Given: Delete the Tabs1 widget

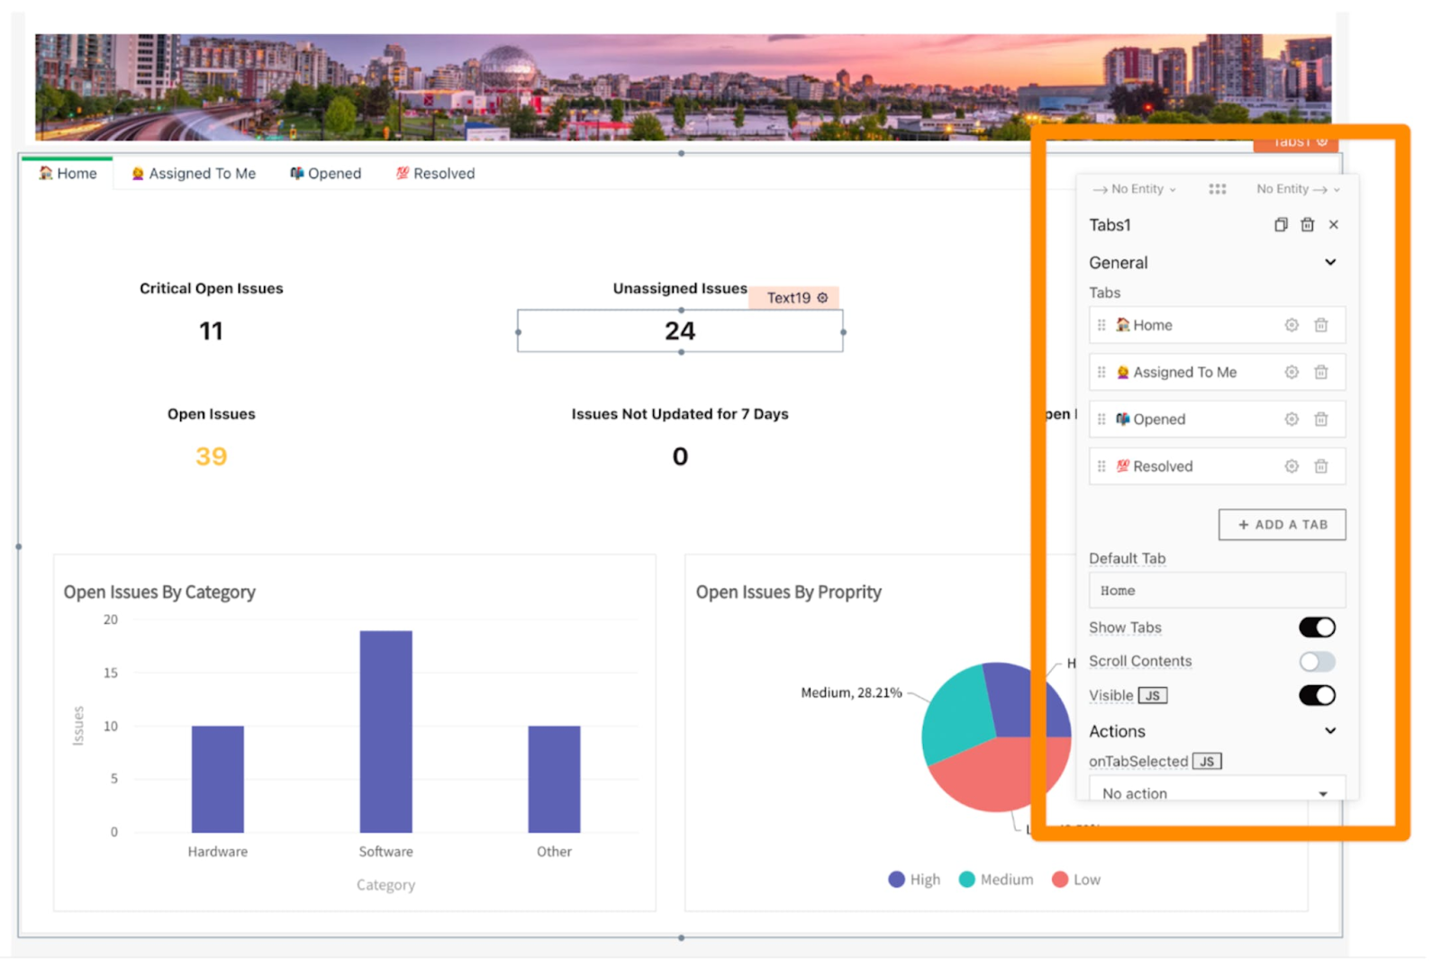Looking at the screenshot, I should [x=1308, y=224].
